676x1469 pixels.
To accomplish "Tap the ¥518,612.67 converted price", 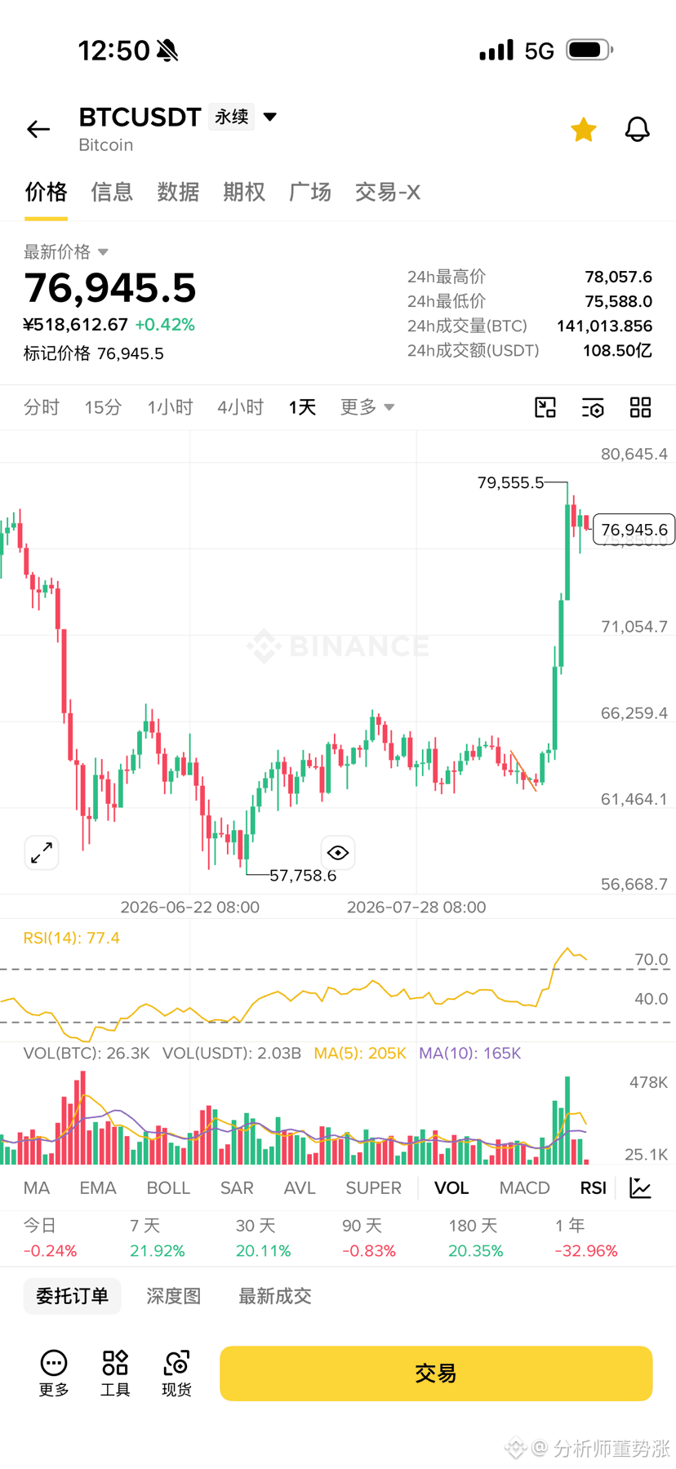I will [x=76, y=324].
